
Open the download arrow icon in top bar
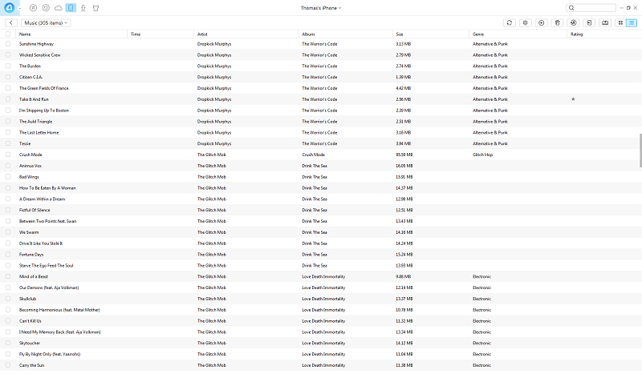83,8
